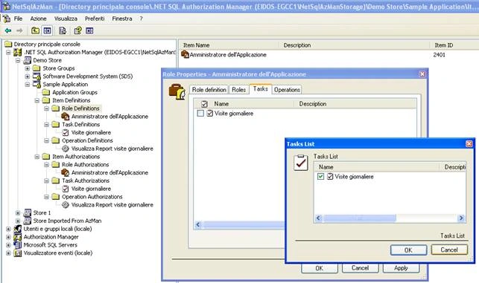Open the File menu
479x283 pixels.
[x=18, y=19]
